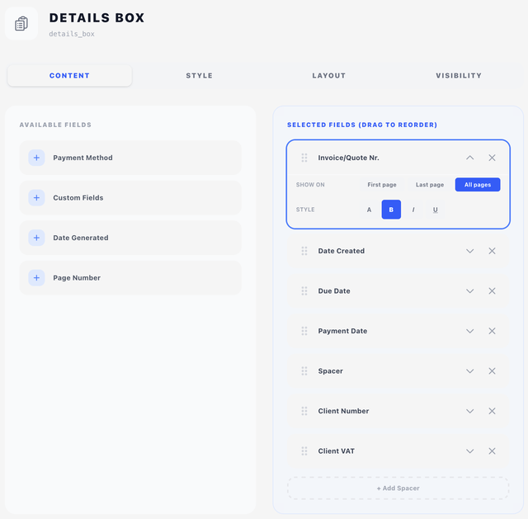Click the Date Generated label
The height and width of the screenshot is (519, 528).
click(x=81, y=238)
